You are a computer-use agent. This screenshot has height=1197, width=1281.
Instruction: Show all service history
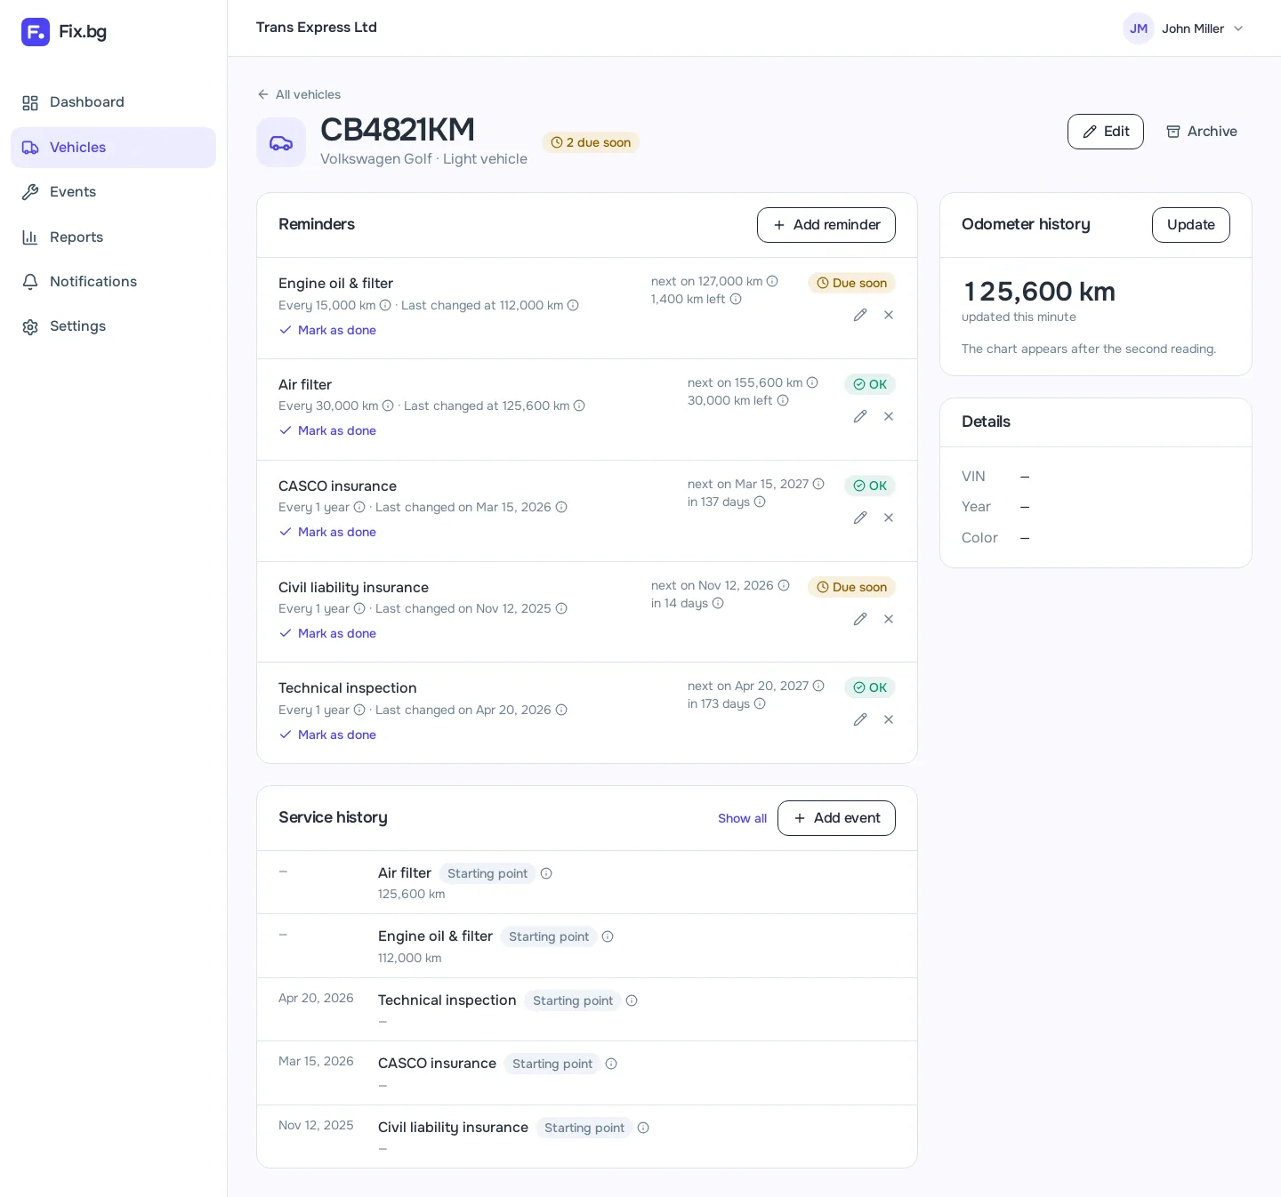click(742, 818)
